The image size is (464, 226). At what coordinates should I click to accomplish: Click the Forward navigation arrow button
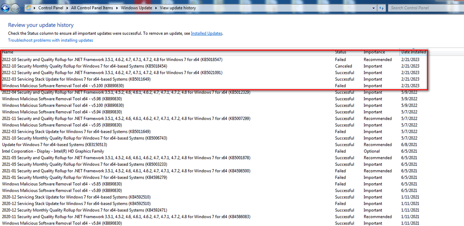pos(15,8)
